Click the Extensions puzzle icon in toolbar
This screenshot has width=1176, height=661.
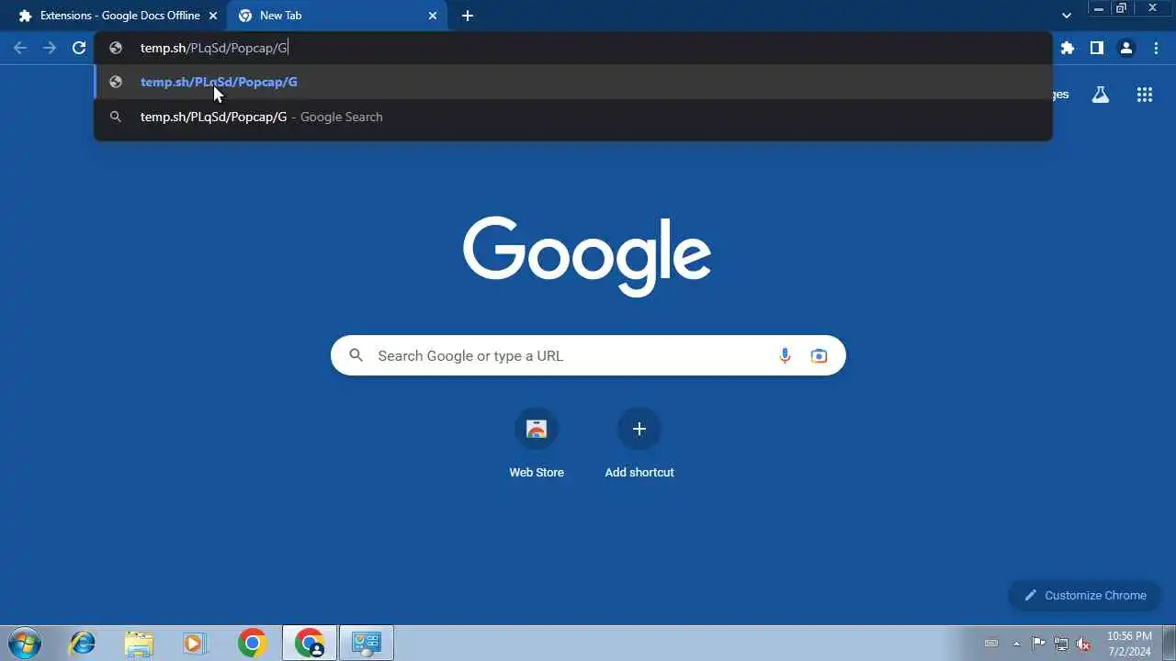[x=1068, y=48]
